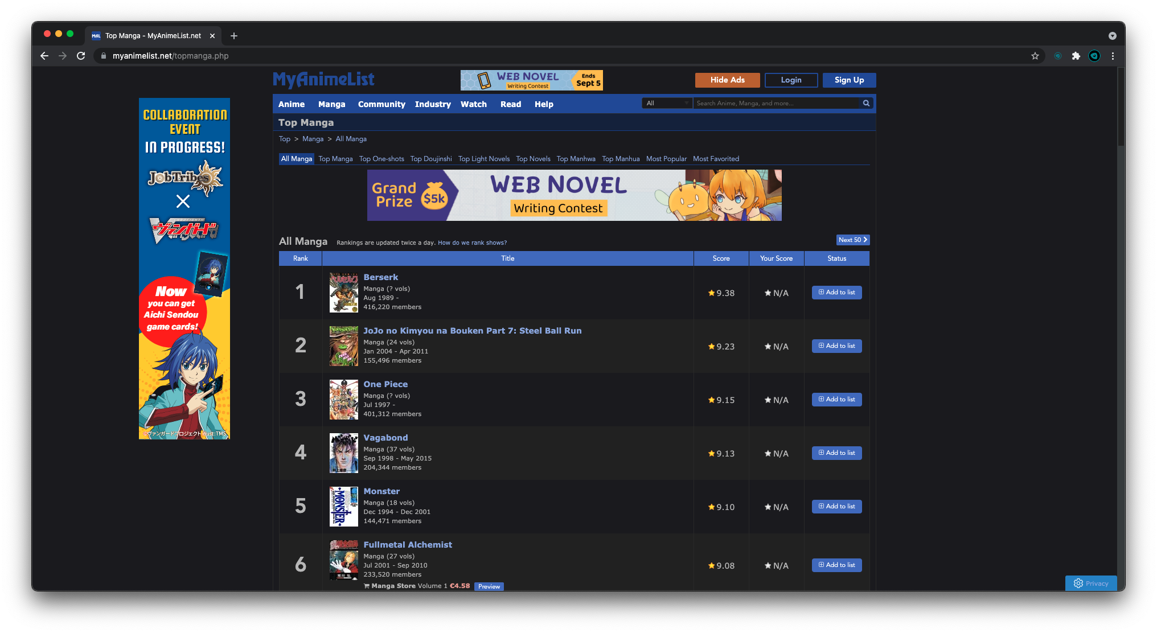Image resolution: width=1157 pixels, height=633 pixels.
Task: Switch to Most Popular tab
Action: [x=666, y=159]
